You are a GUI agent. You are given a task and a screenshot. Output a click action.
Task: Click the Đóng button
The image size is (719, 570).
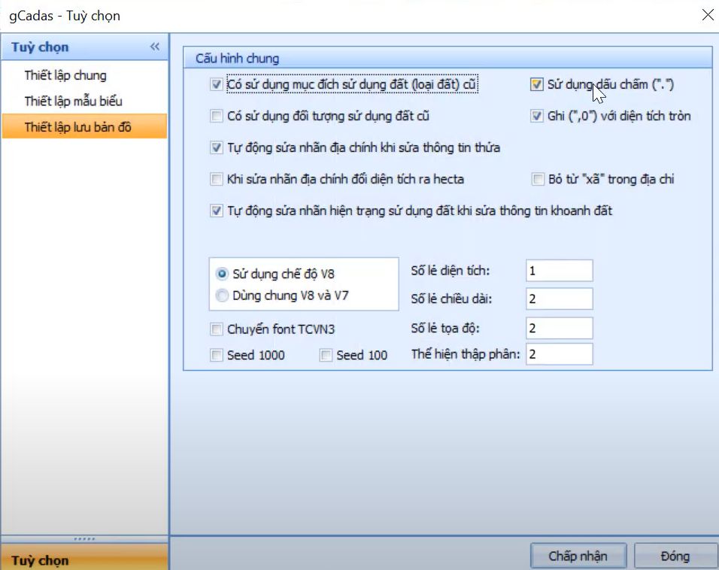pyautogui.click(x=675, y=556)
